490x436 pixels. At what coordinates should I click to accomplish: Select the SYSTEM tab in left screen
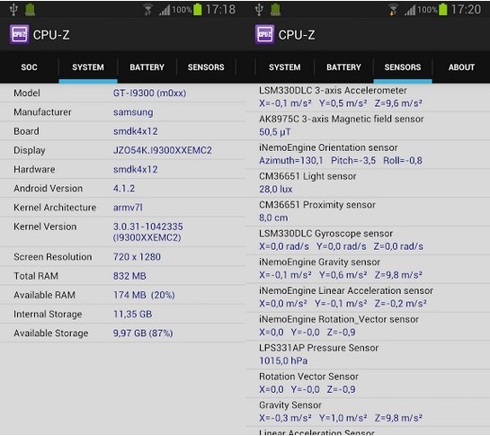[88, 67]
